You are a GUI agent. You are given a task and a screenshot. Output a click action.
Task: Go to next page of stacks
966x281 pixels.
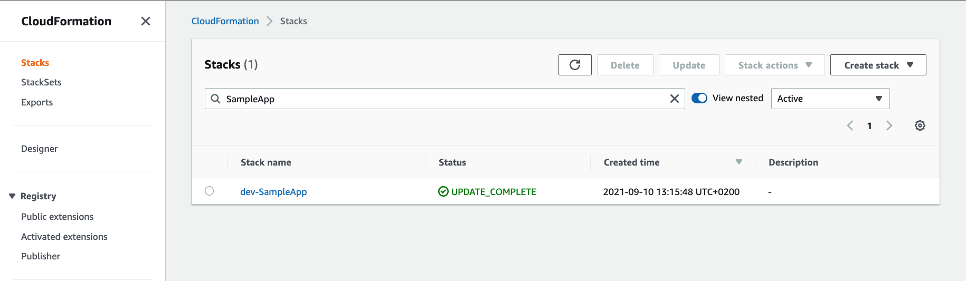(889, 125)
